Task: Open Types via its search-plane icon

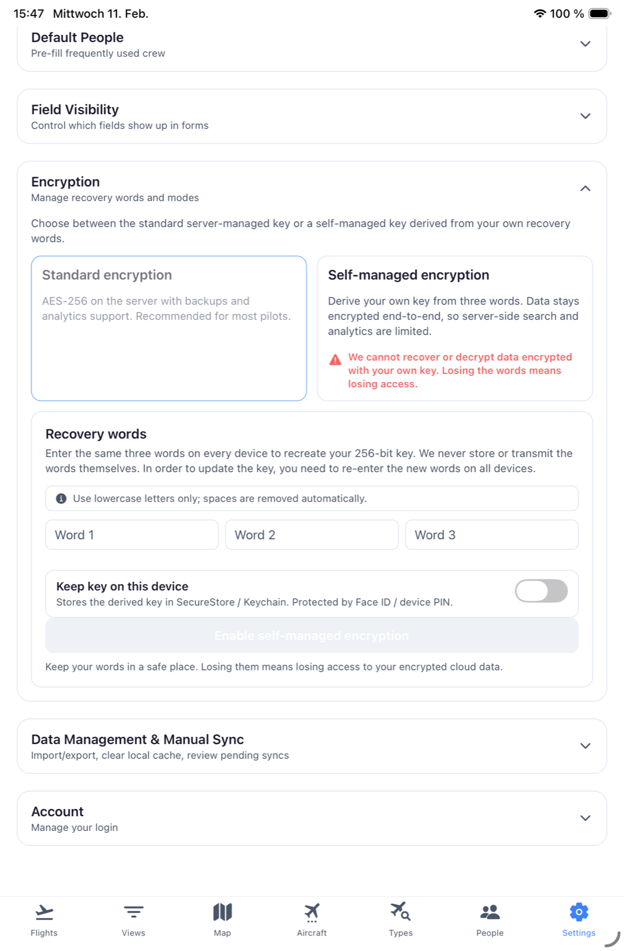Action: pos(401,911)
